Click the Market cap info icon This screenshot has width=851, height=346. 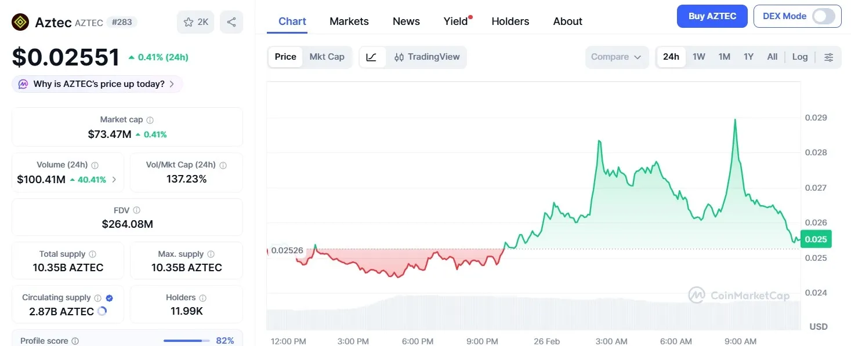coord(150,119)
